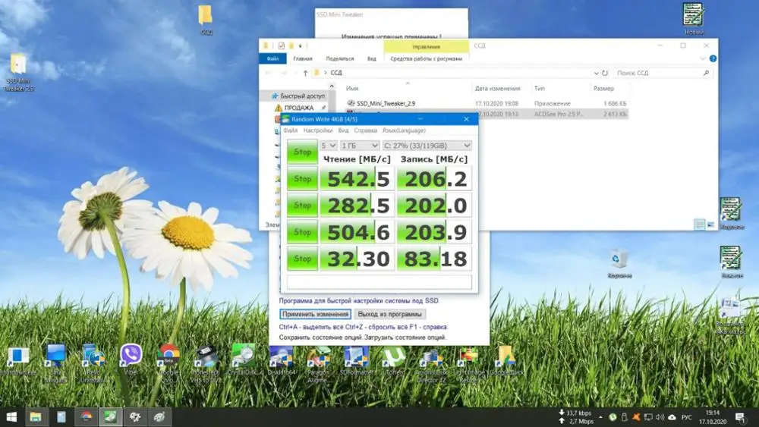Open the notification center icon
The width and height of the screenshot is (759, 427).
pos(740,417)
